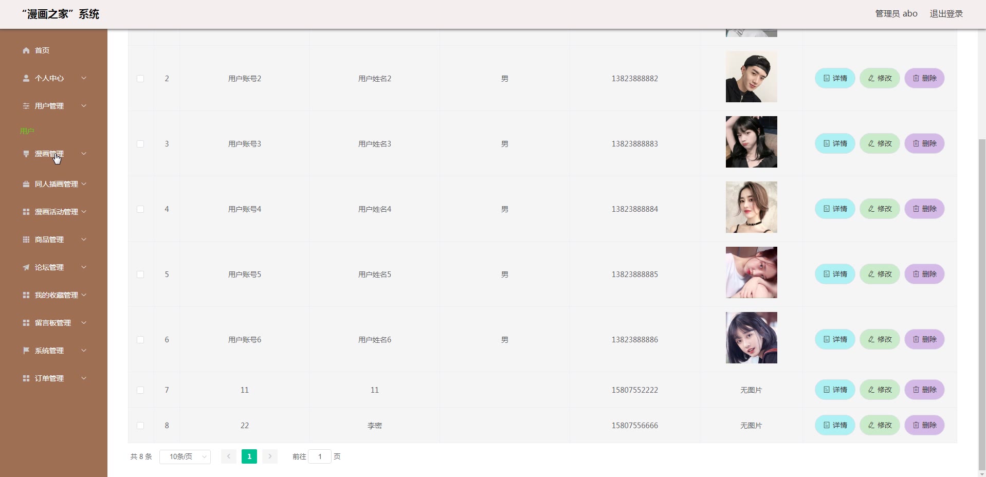The width and height of the screenshot is (986, 477).
Task: Open avatar photo of 用户账号6
Action: pos(752,338)
